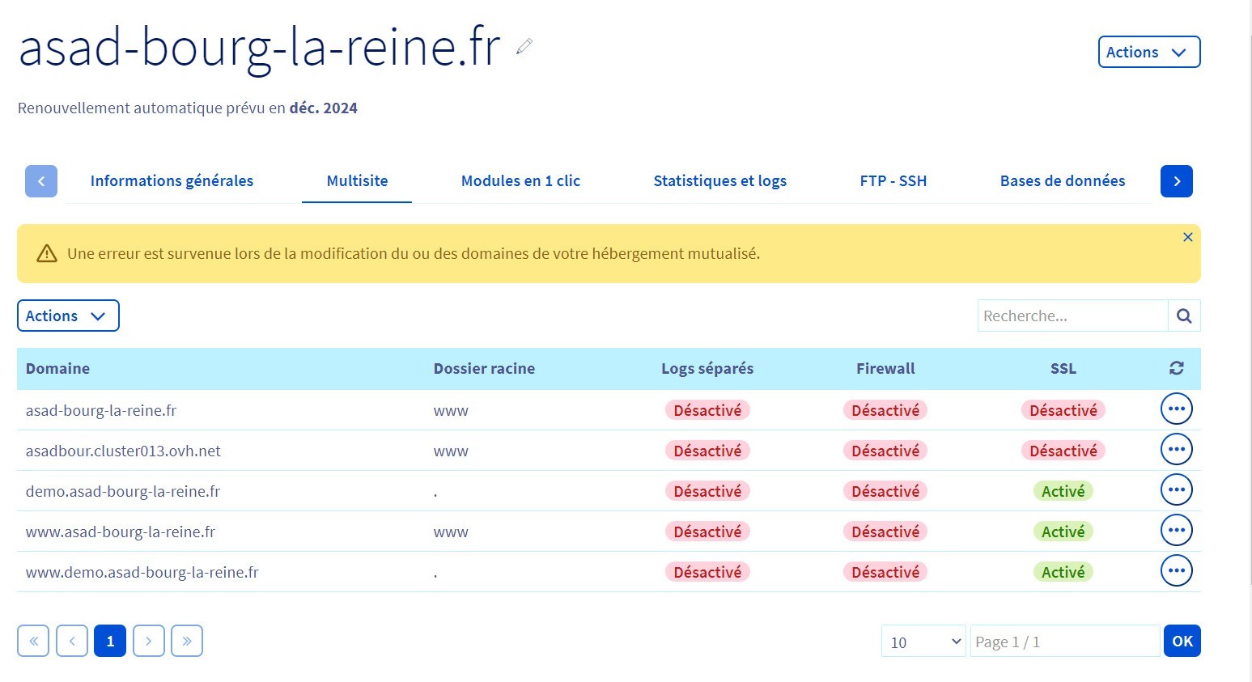Expand the top-right Actions dropdown
Image resolution: width=1252 pixels, height=682 pixels.
(1148, 53)
